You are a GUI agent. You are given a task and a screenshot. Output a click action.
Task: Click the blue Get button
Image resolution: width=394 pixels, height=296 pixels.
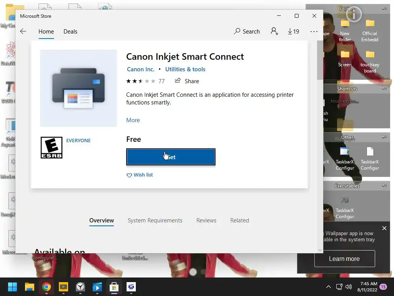(x=171, y=157)
